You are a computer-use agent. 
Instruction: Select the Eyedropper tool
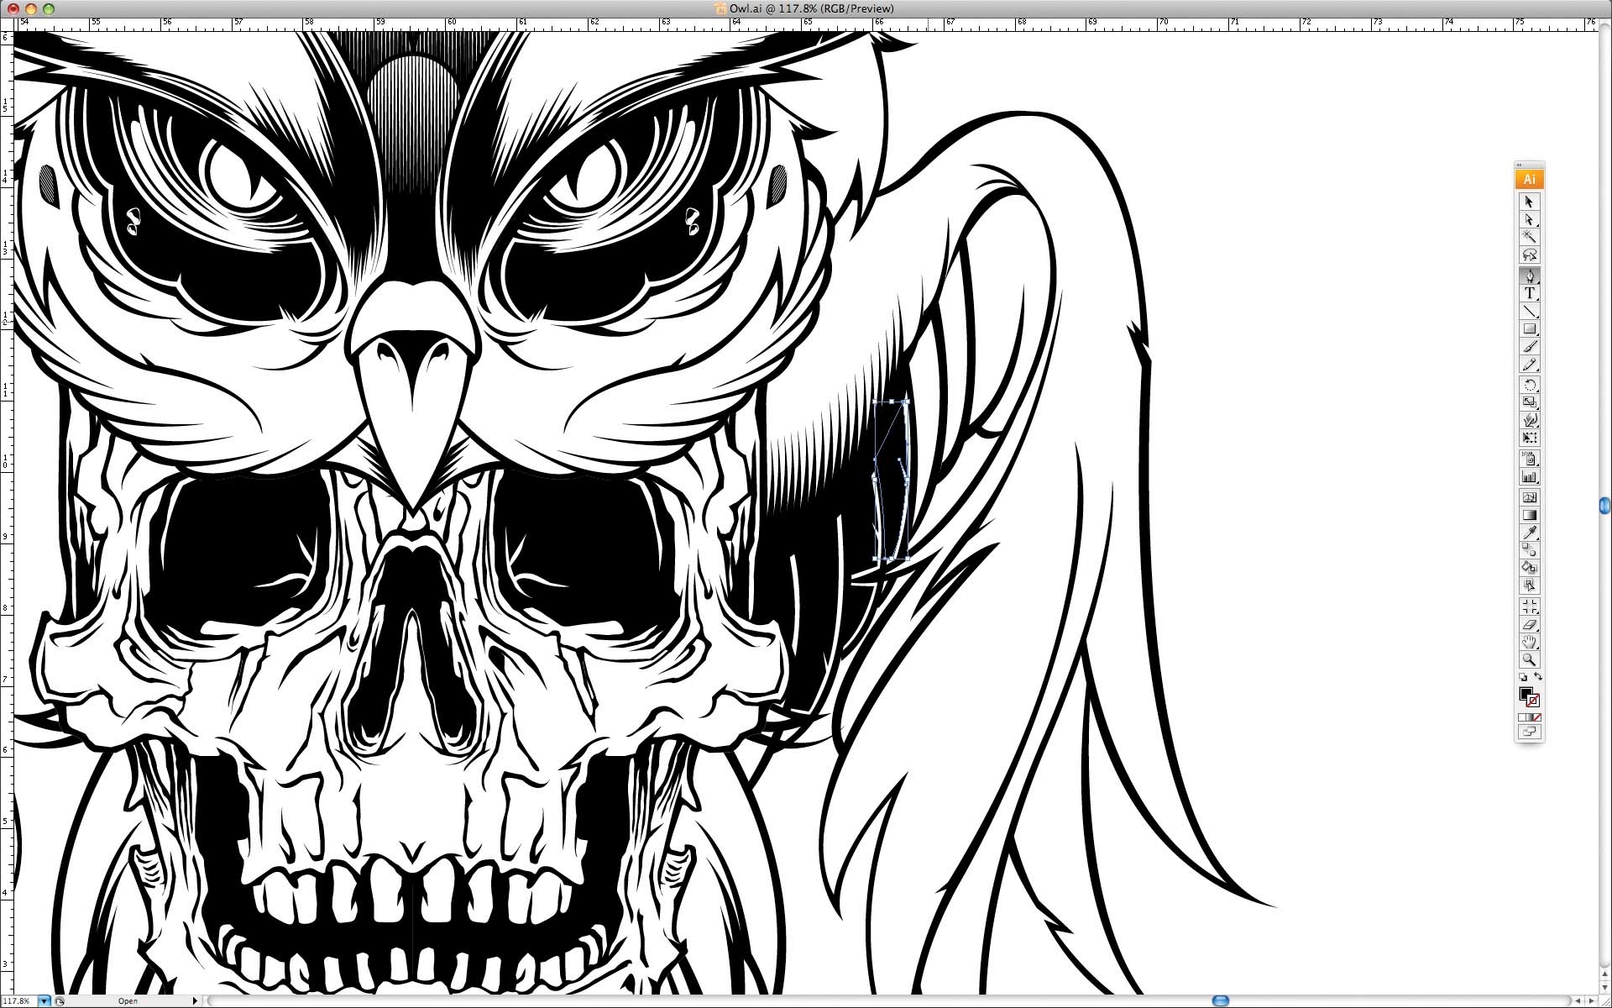[x=1529, y=533]
